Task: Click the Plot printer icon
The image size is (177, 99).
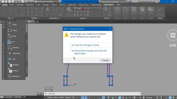Action: pyautogui.click(x=23, y=2)
